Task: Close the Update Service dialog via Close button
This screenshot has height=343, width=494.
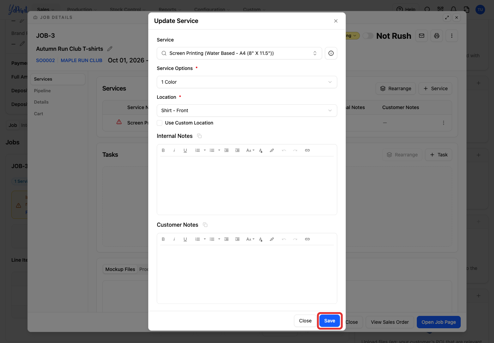Action: coord(305,321)
